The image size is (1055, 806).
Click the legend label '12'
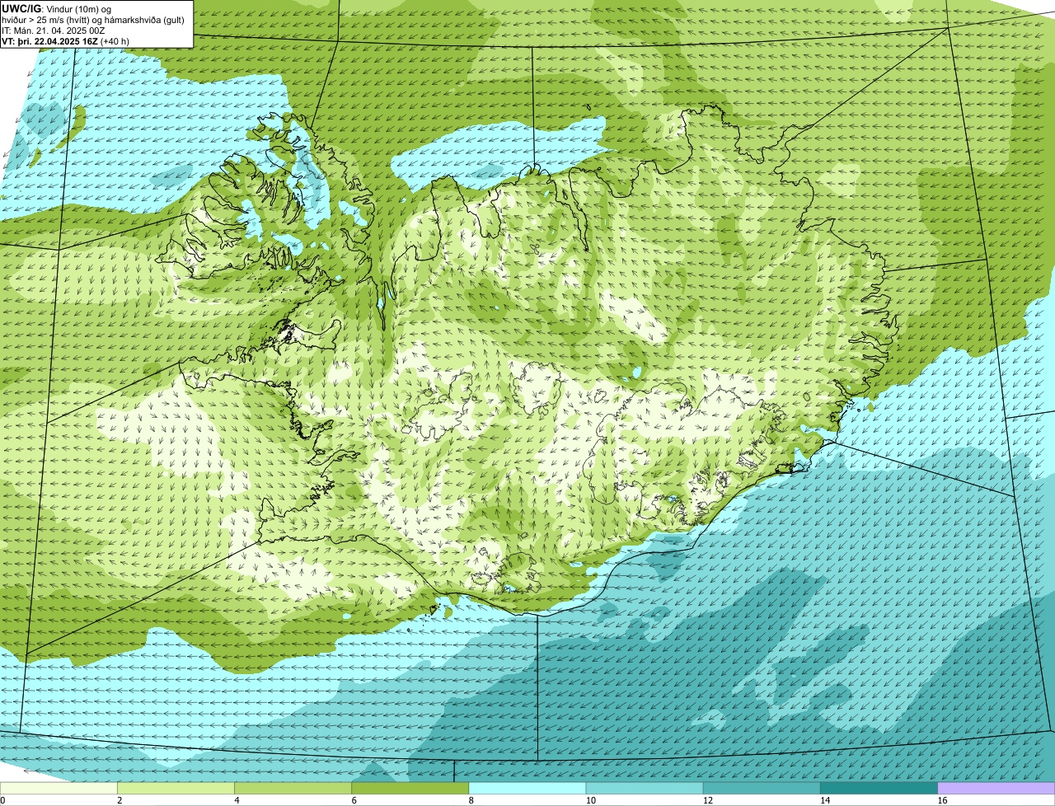click(x=708, y=800)
